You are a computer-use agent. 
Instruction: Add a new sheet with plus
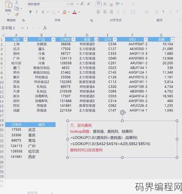tap(52, 193)
